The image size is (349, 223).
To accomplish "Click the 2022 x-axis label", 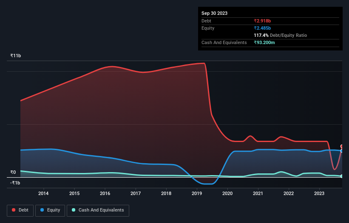I will coord(289,193).
